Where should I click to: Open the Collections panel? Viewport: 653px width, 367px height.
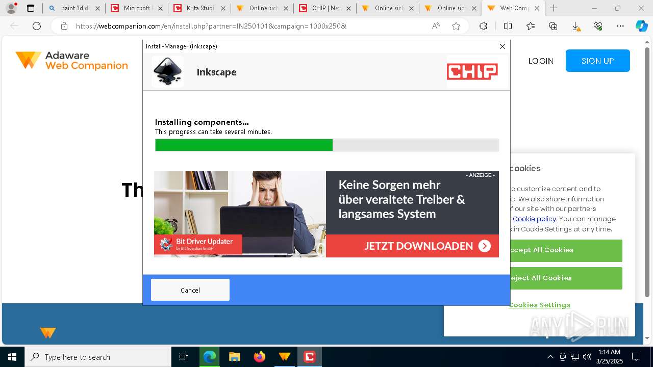tap(553, 26)
